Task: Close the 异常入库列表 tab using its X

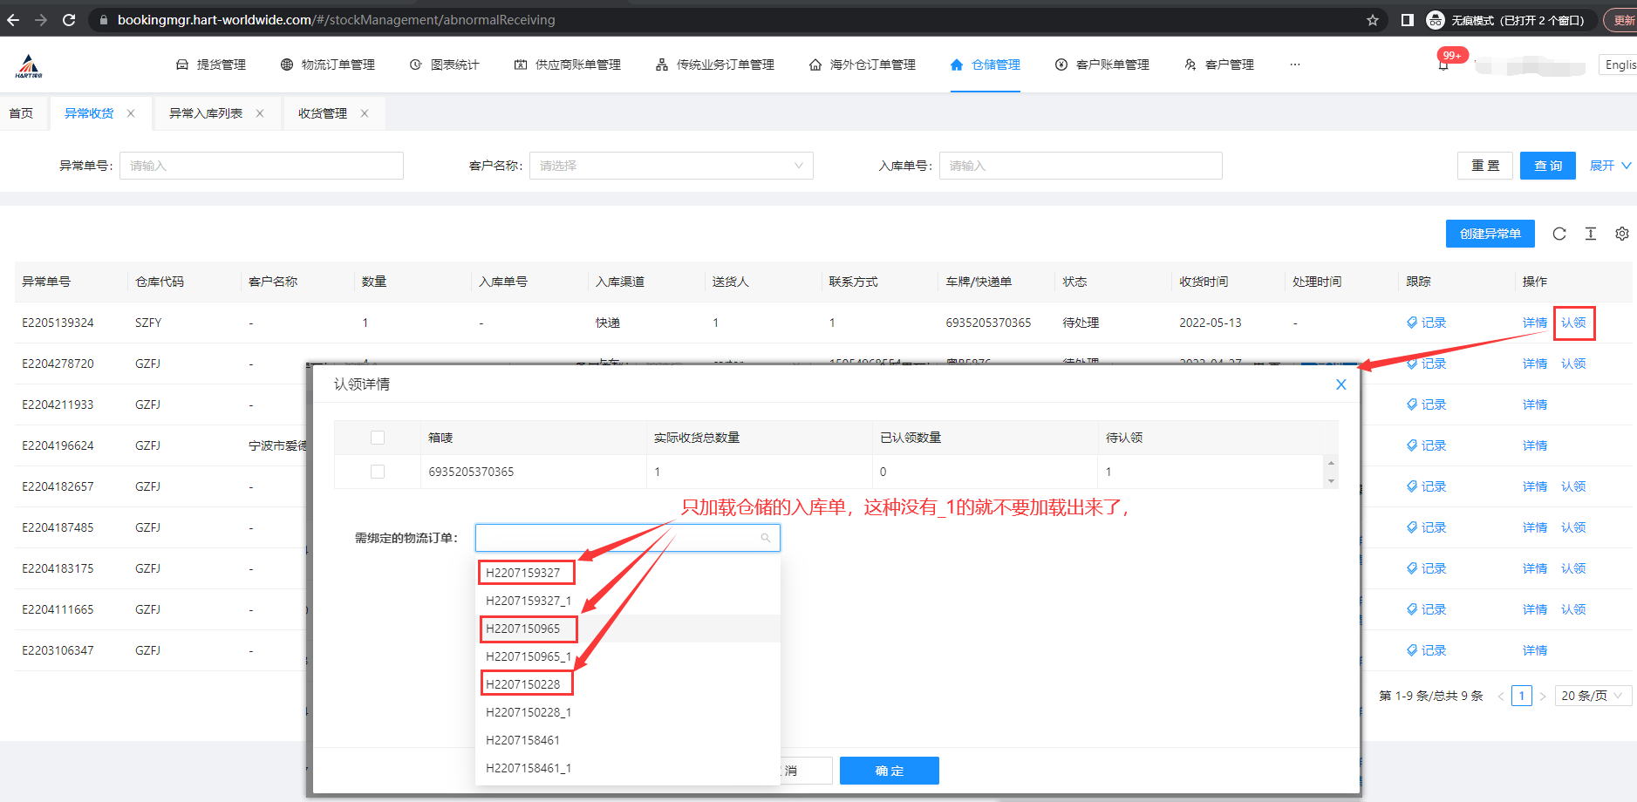Action: point(260,113)
